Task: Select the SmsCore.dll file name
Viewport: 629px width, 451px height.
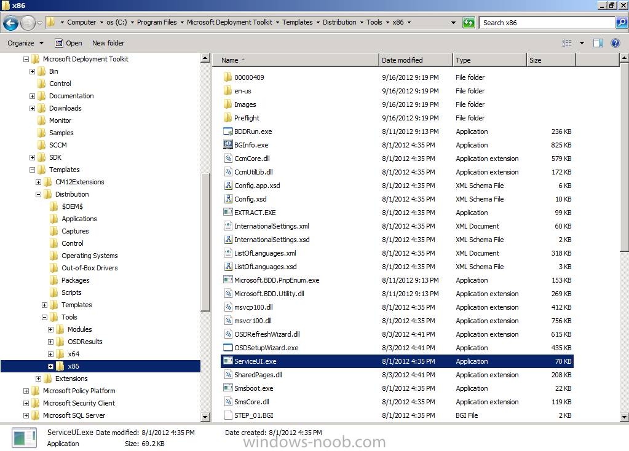Action: 251,402
